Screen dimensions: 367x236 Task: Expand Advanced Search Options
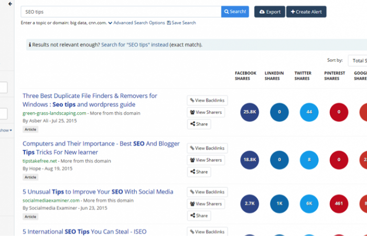(x=137, y=23)
